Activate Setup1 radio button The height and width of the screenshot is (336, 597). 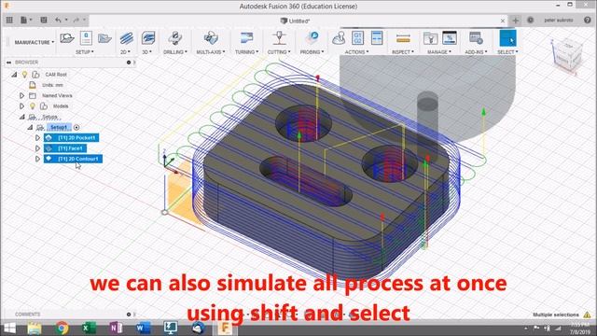click(76, 127)
